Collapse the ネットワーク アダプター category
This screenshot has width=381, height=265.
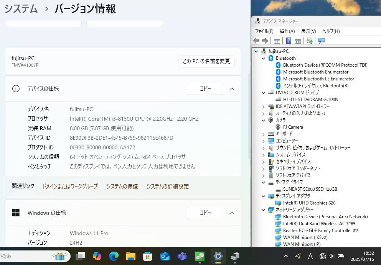263,210
